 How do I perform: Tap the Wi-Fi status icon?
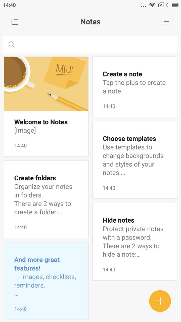152,5
